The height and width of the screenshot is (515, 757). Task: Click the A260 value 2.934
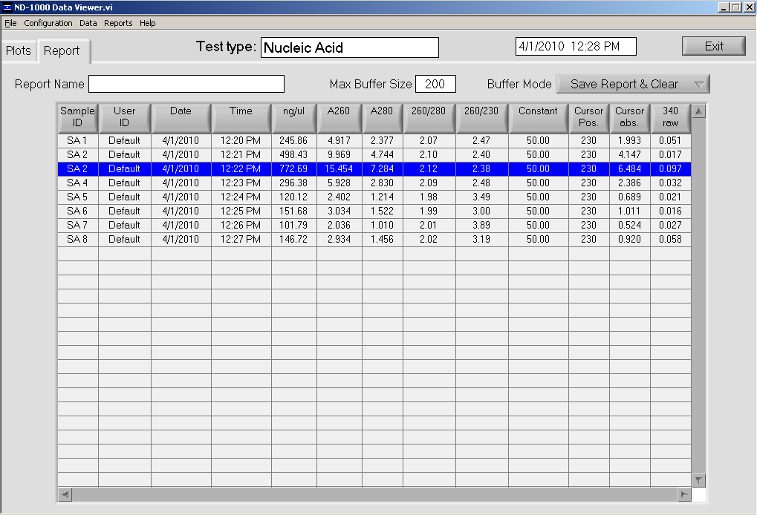pos(339,239)
